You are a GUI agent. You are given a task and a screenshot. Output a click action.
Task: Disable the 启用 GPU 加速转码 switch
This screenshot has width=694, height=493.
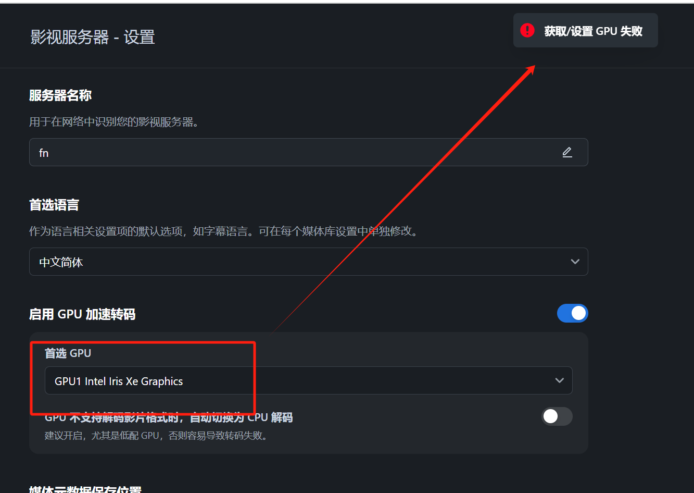(x=572, y=313)
